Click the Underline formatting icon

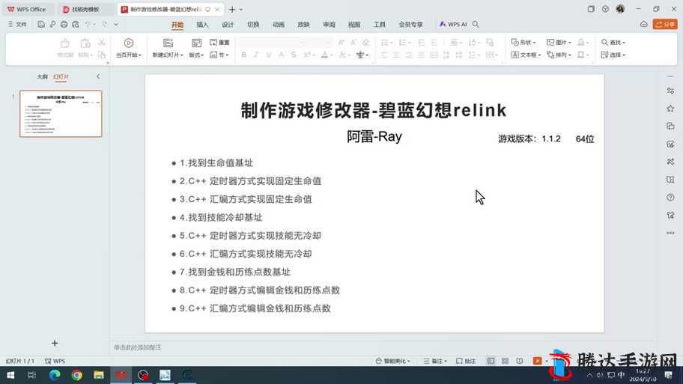269,55
